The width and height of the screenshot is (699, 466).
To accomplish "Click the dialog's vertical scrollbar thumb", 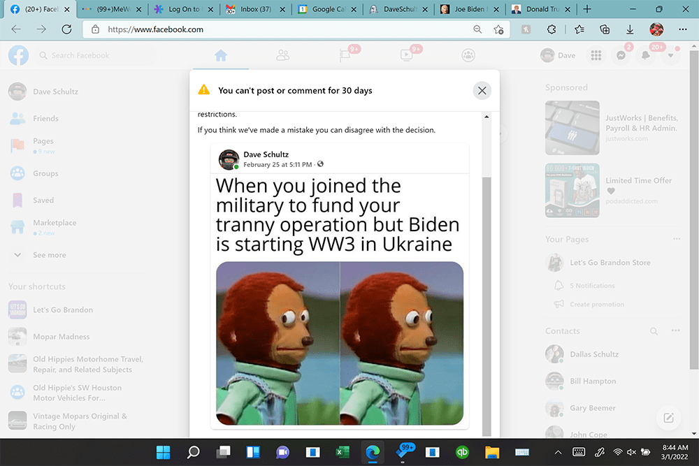I will pyautogui.click(x=487, y=307).
